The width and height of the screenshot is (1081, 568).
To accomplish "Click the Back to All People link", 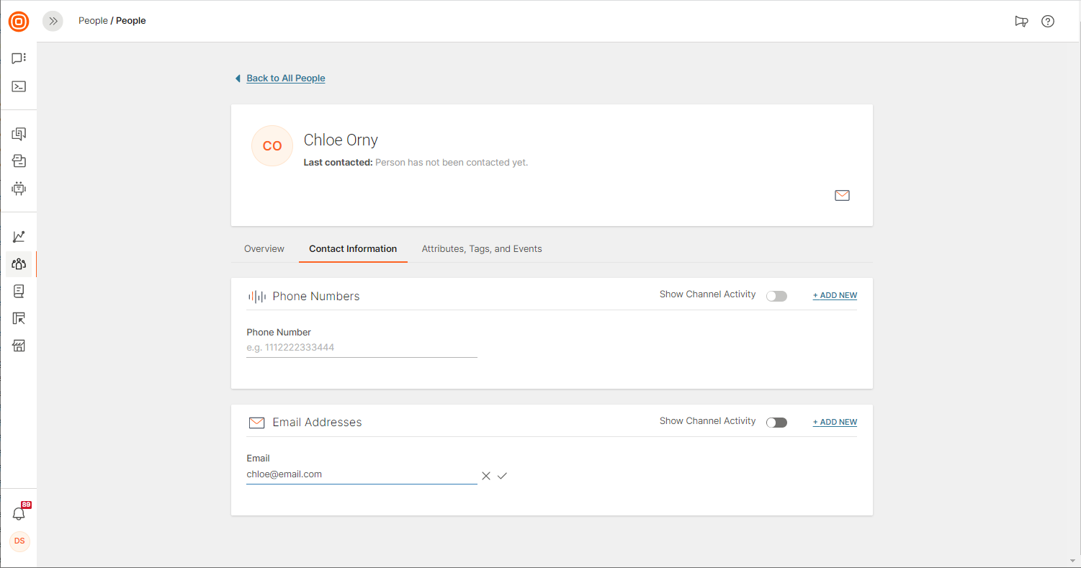I will 285,78.
